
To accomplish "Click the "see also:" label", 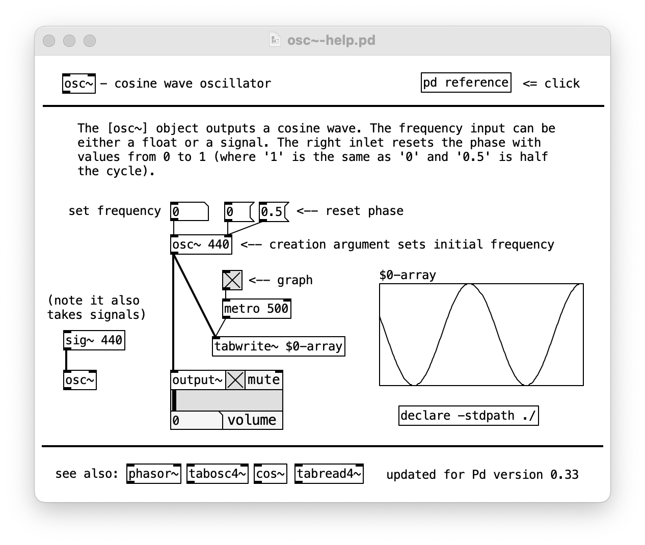I will click(87, 474).
